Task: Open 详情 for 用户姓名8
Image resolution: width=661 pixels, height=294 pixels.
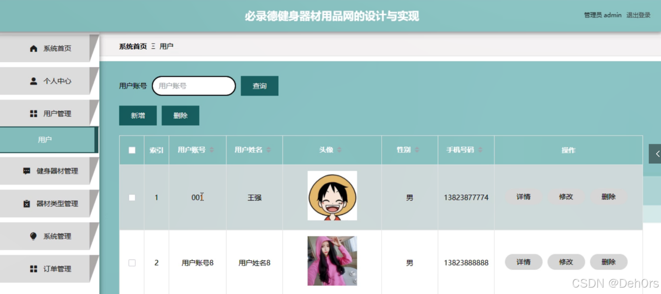Action: point(524,262)
